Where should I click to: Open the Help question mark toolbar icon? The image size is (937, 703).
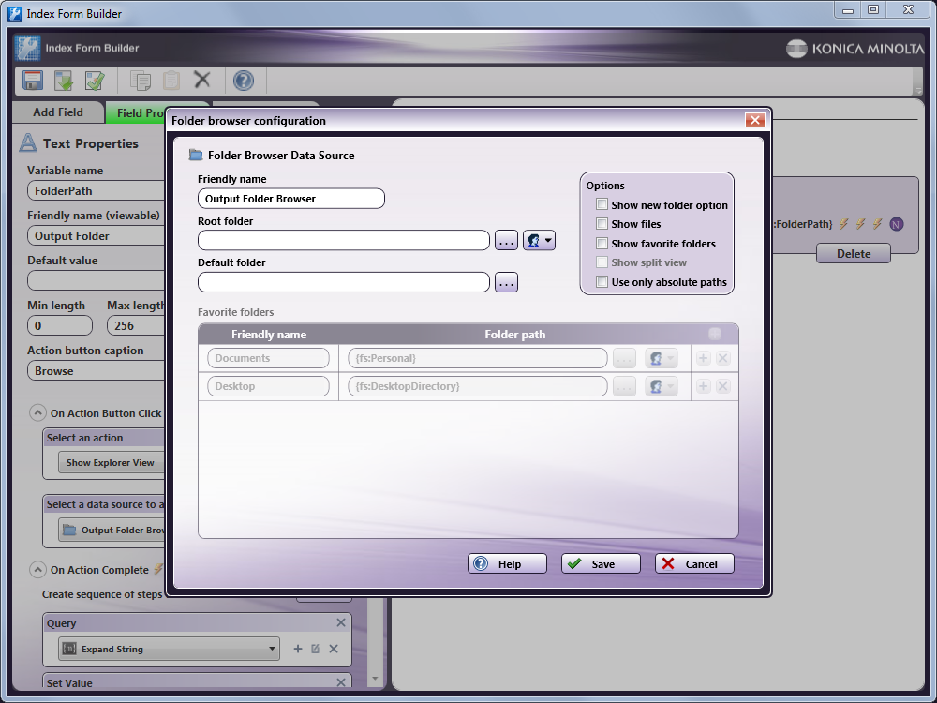(x=244, y=80)
